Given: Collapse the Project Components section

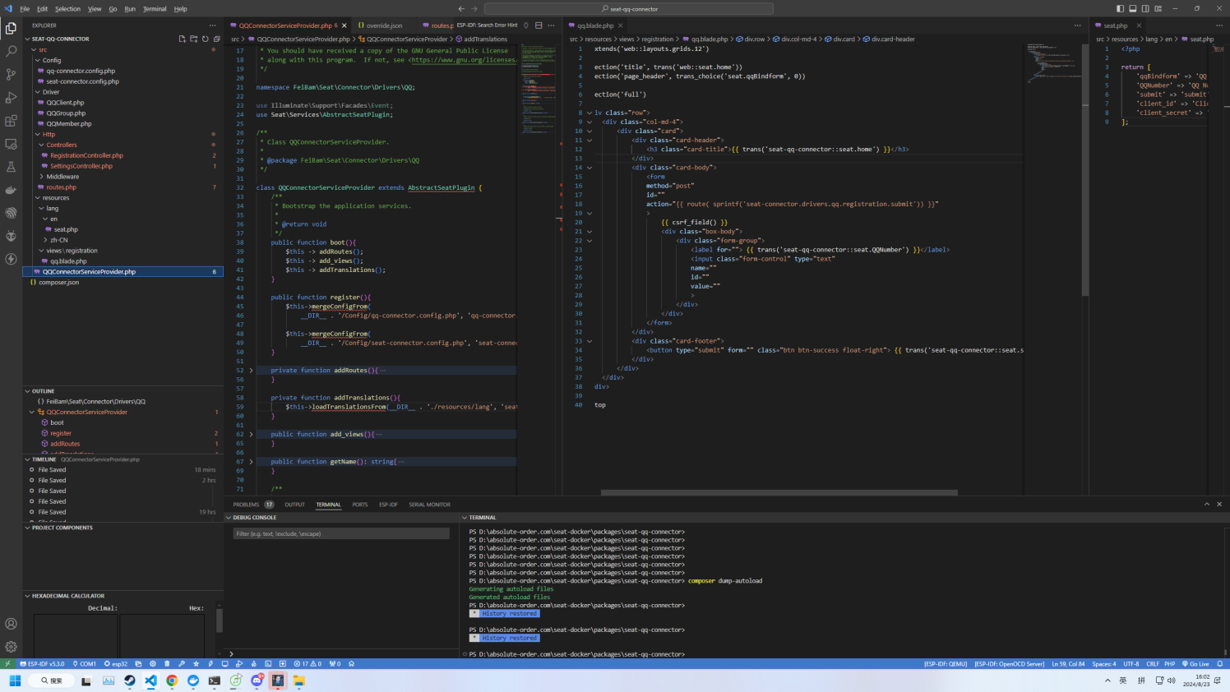Looking at the screenshot, I should 62,528.
